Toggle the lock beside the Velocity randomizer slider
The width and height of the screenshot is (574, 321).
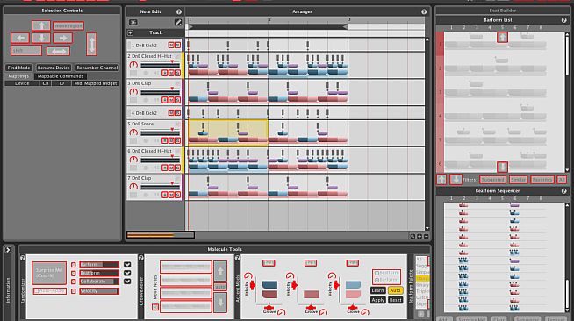[74, 291]
